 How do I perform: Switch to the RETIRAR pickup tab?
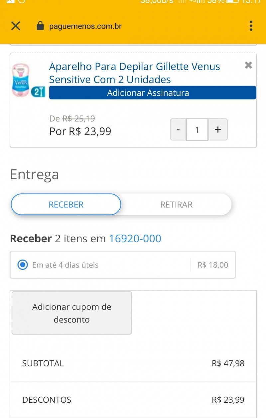click(176, 204)
